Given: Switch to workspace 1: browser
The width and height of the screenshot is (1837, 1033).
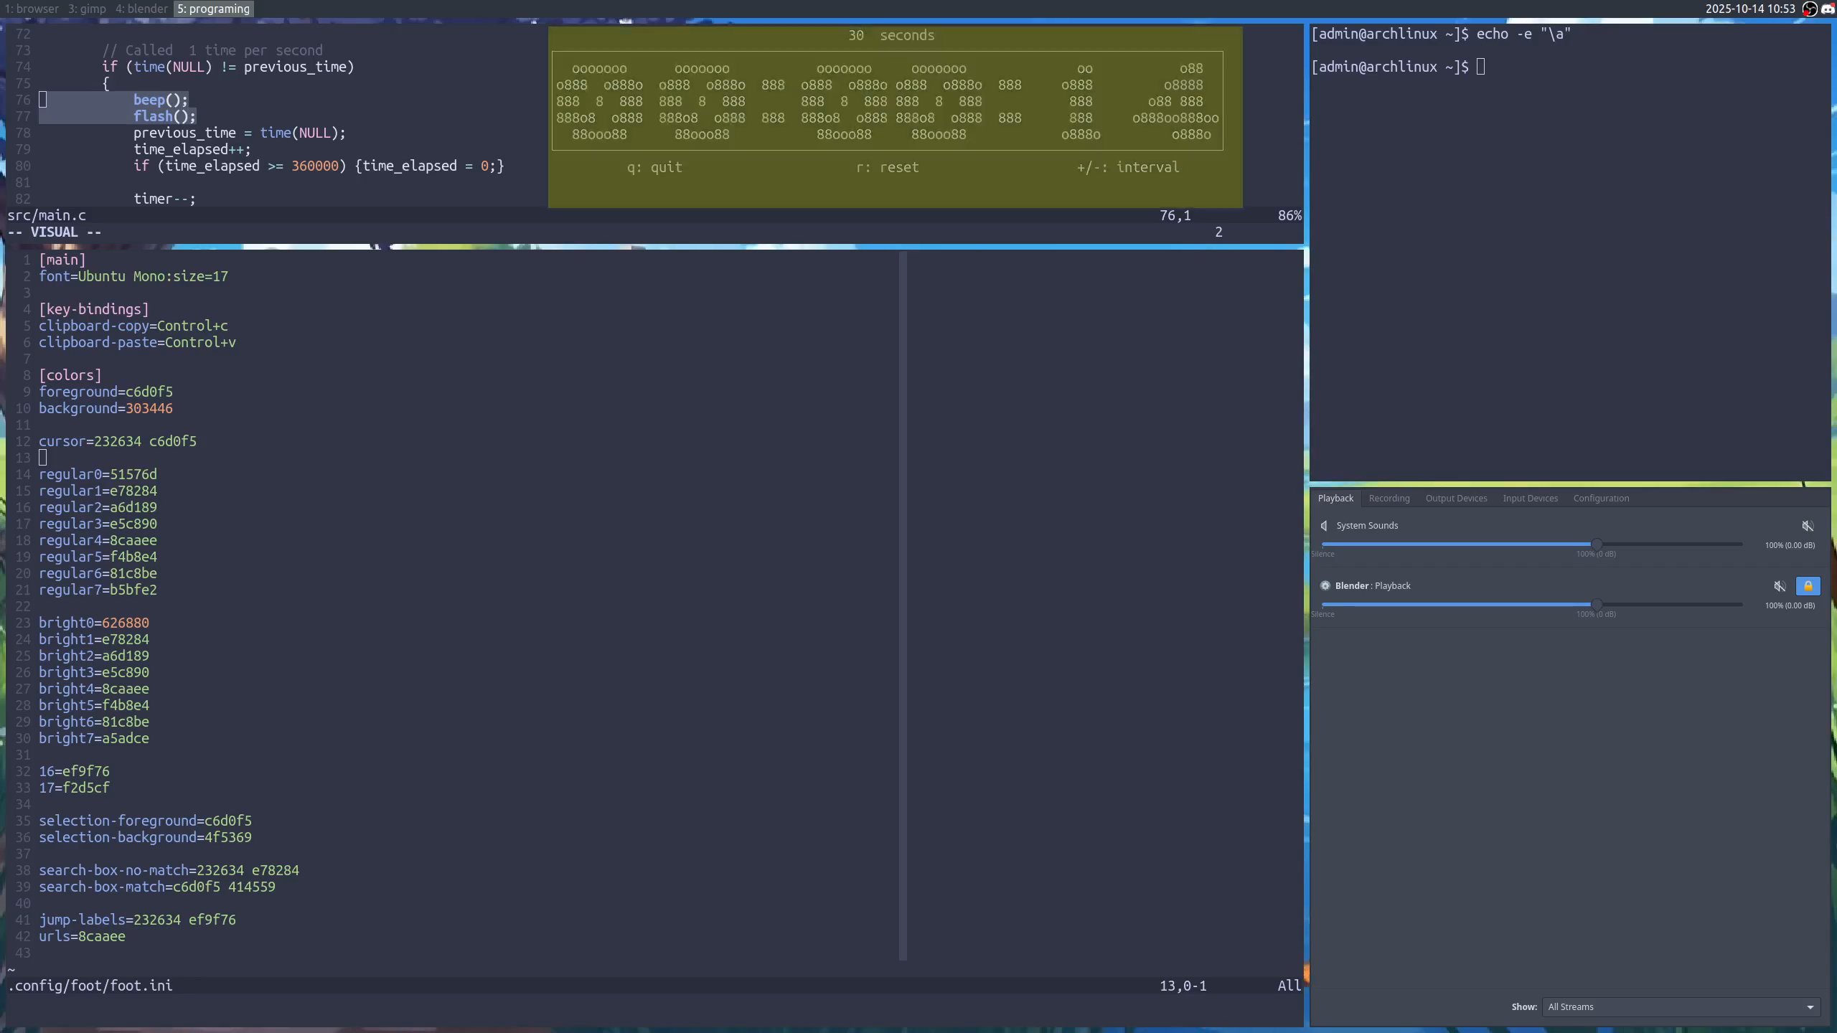Looking at the screenshot, I should click(32, 9).
